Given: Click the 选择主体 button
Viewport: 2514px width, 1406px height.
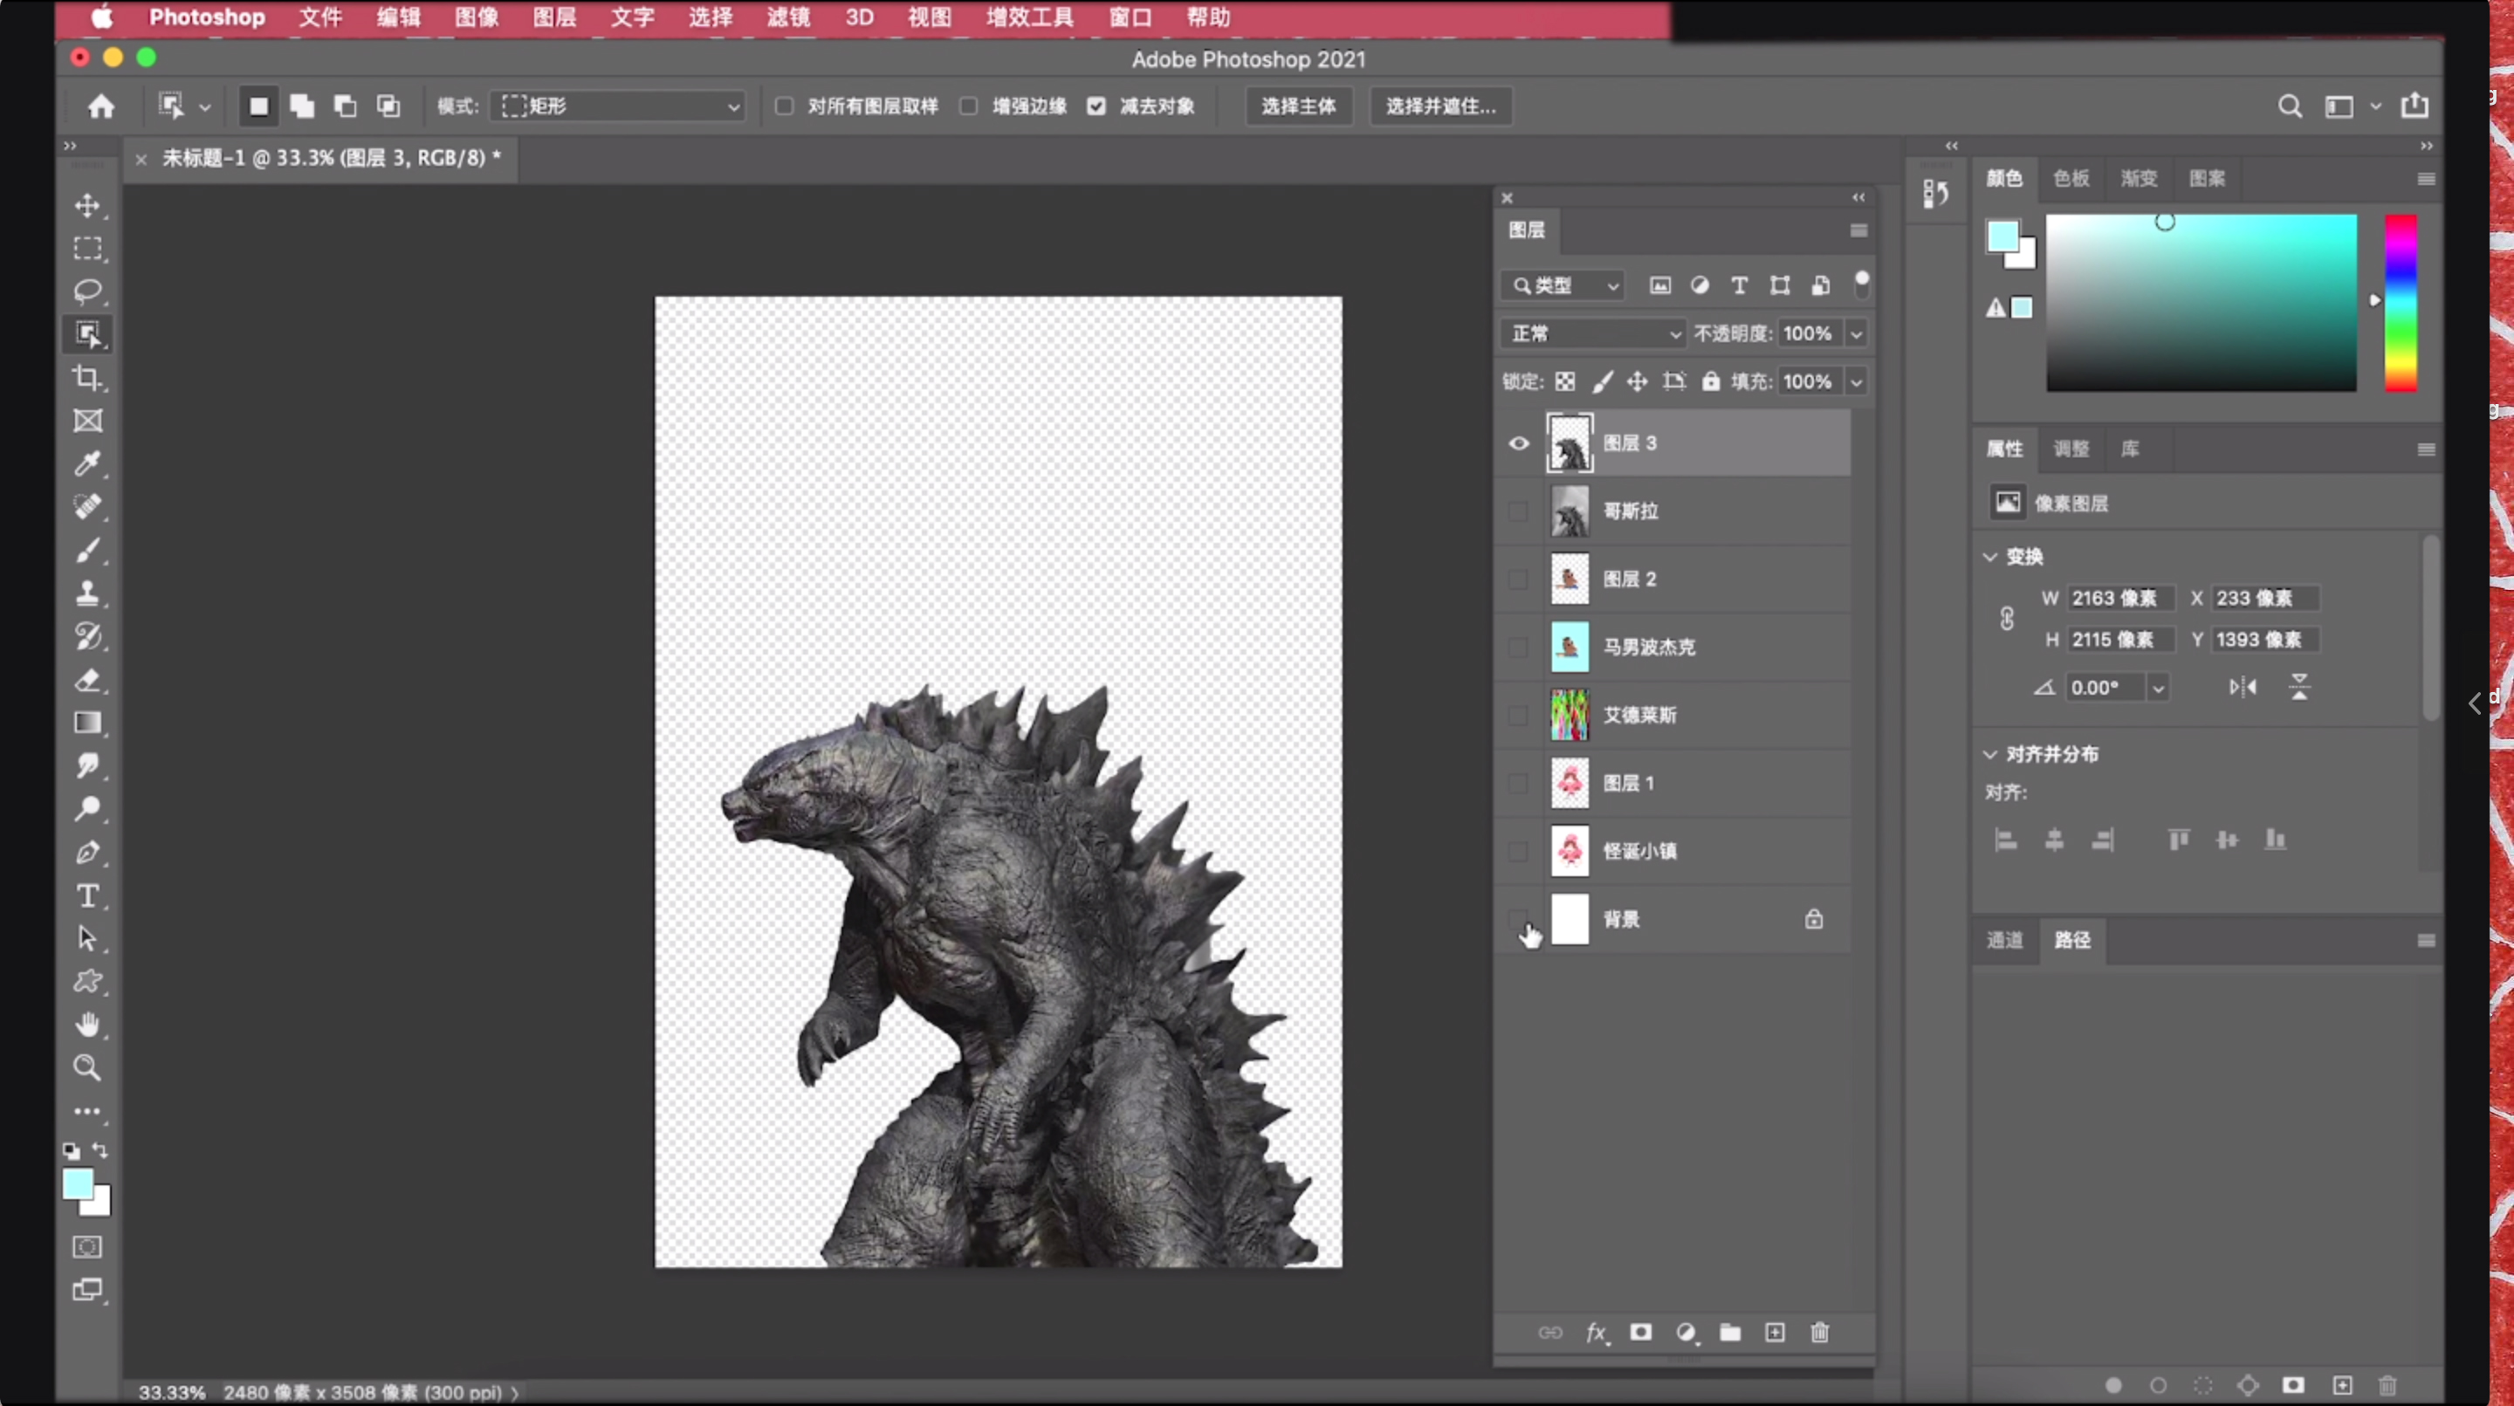Looking at the screenshot, I should (x=1298, y=106).
